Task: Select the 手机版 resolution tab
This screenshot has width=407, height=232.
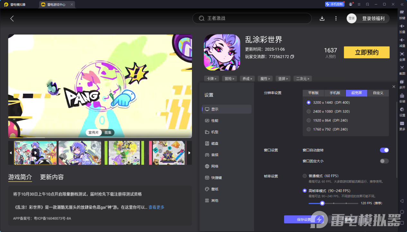Action: pyautogui.click(x=335, y=93)
